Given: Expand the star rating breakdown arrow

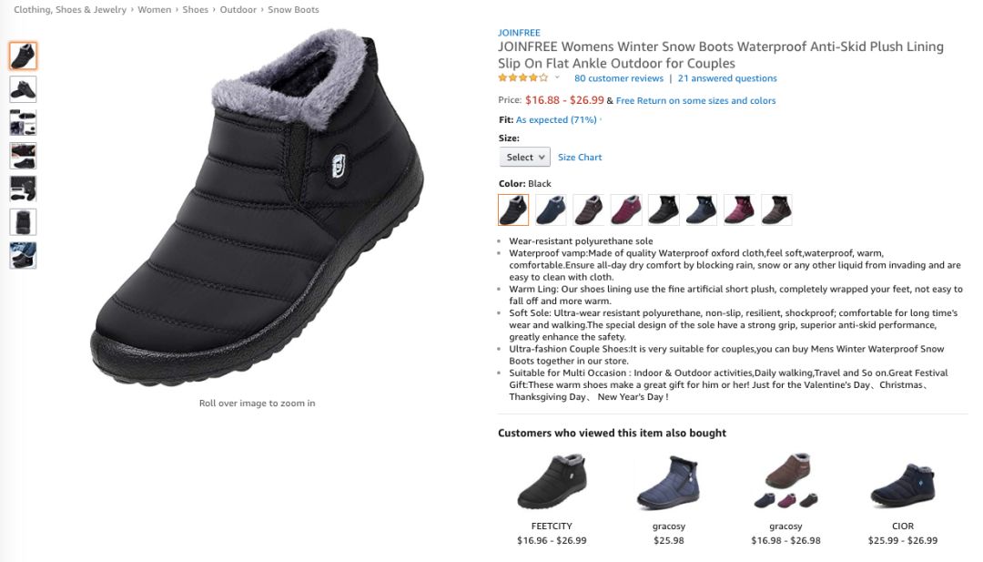Looking at the screenshot, I should tap(557, 77).
